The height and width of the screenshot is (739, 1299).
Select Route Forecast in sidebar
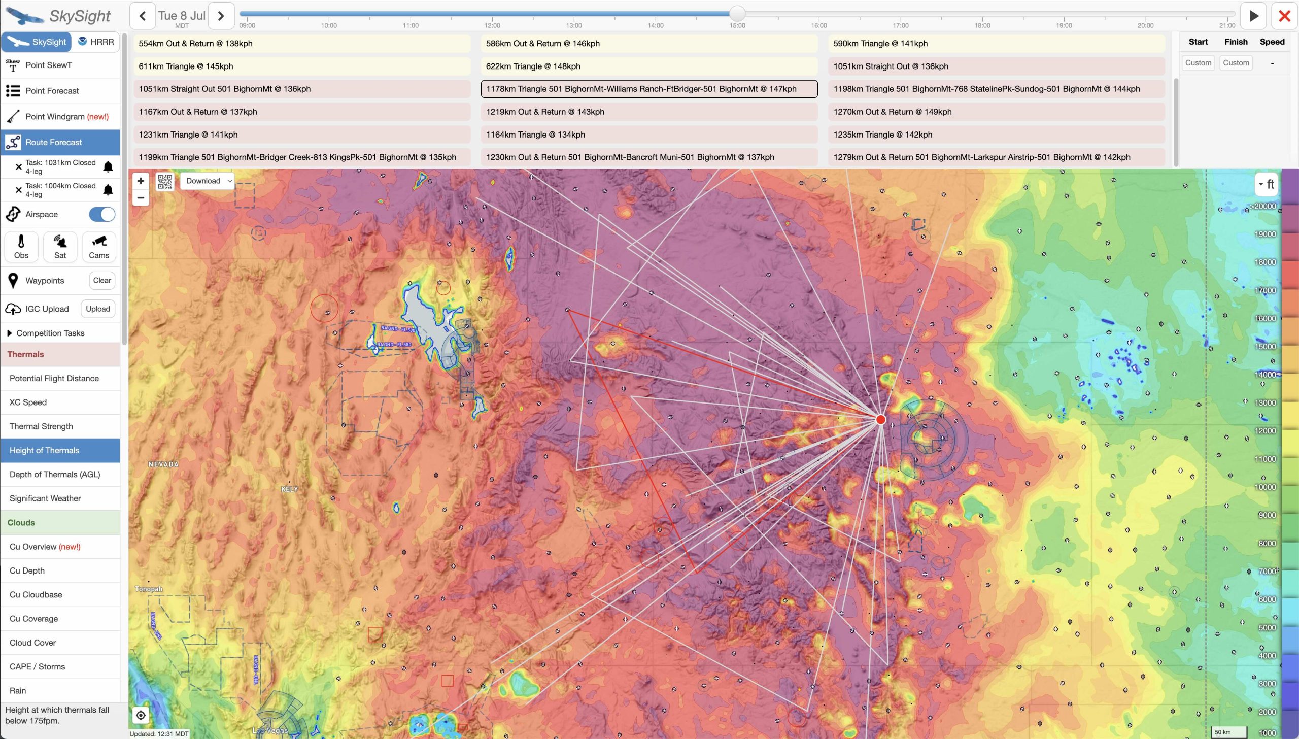[x=60, y=142]
